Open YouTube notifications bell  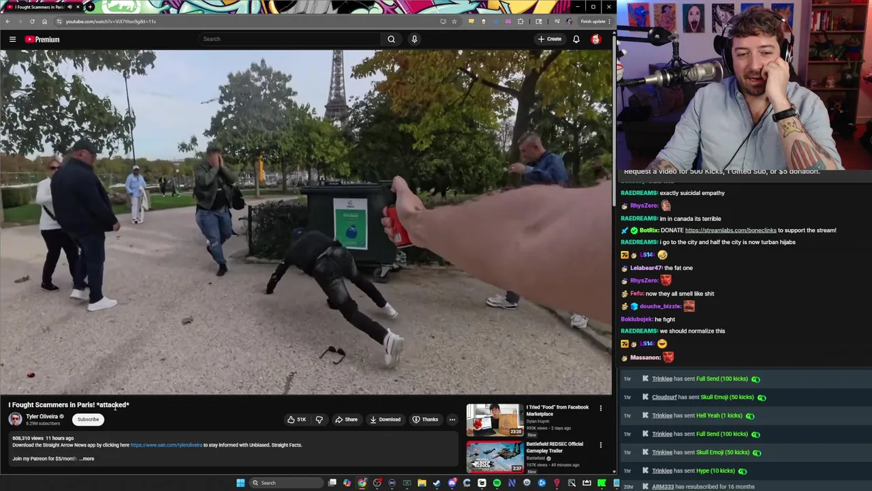[576, 39]
